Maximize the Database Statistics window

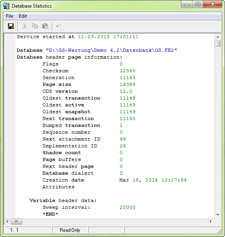(198, 4)
